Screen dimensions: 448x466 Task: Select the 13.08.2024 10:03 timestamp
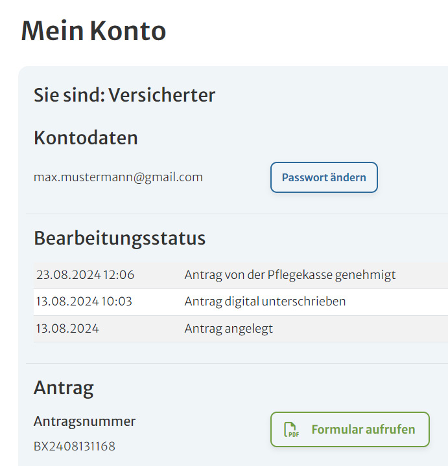tap(84, 302)
